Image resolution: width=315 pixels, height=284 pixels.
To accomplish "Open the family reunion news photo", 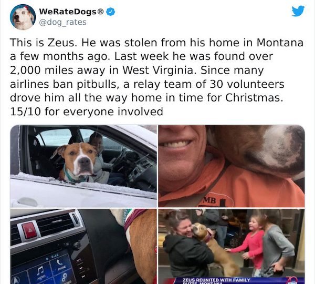I will (x=232, y=246).
